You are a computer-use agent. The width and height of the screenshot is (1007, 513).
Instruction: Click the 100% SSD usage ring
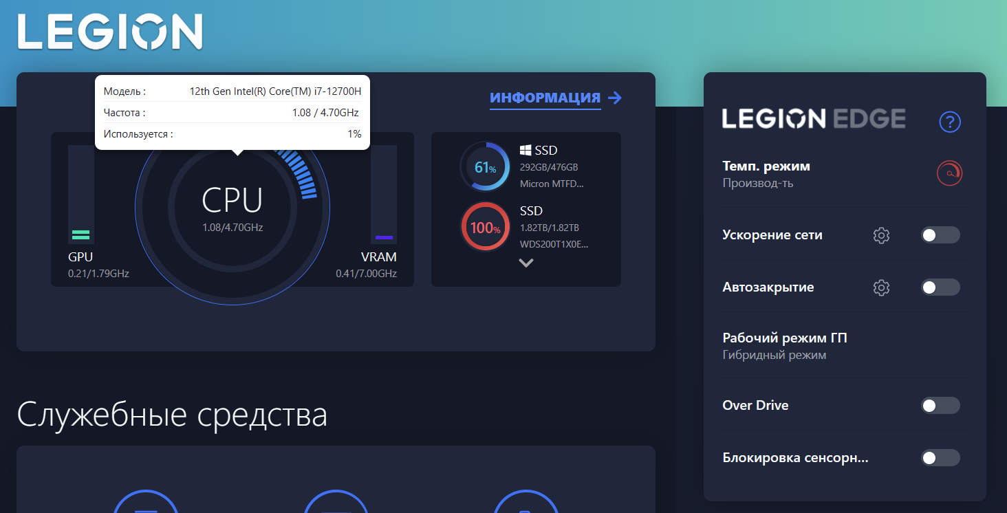pyautogui.click(x=485, y=227)
